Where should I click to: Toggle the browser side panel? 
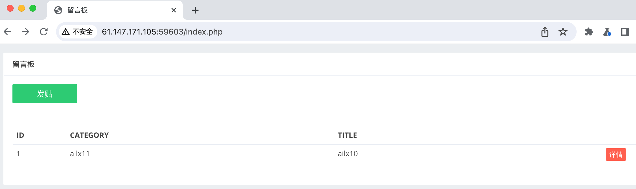(x=625, y=32)
